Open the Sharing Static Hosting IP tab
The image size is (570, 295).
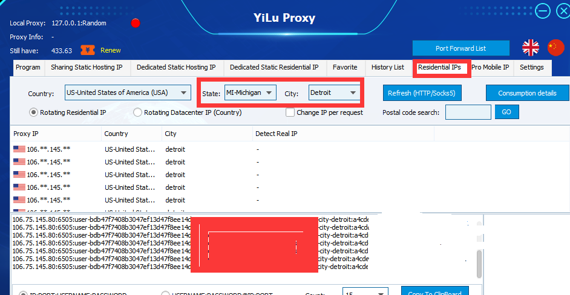[87, 68]
